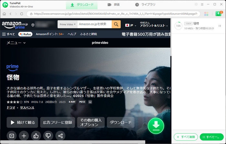Click the 続けて観る play button

coord(22,122)
